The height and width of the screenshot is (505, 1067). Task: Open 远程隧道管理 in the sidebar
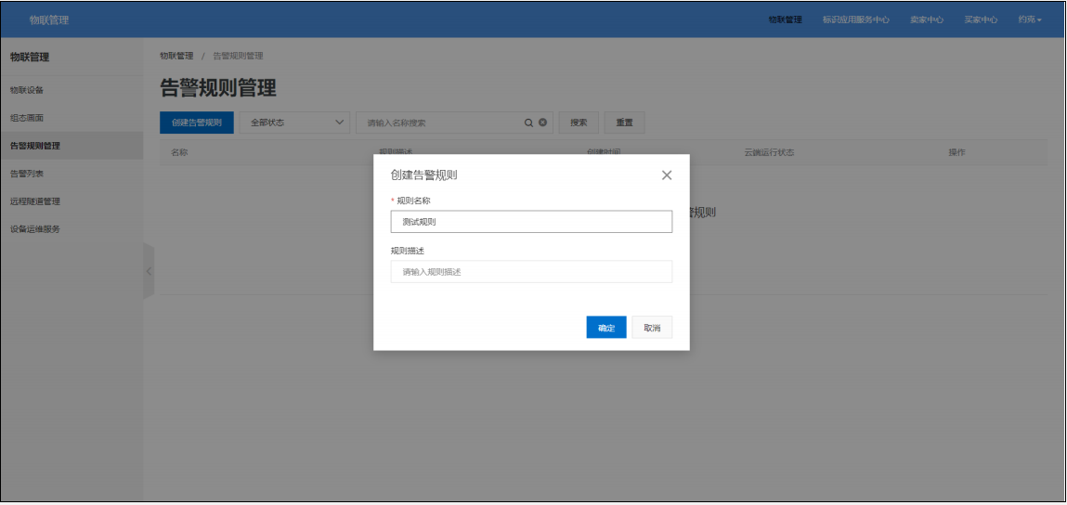click(35, 201)
